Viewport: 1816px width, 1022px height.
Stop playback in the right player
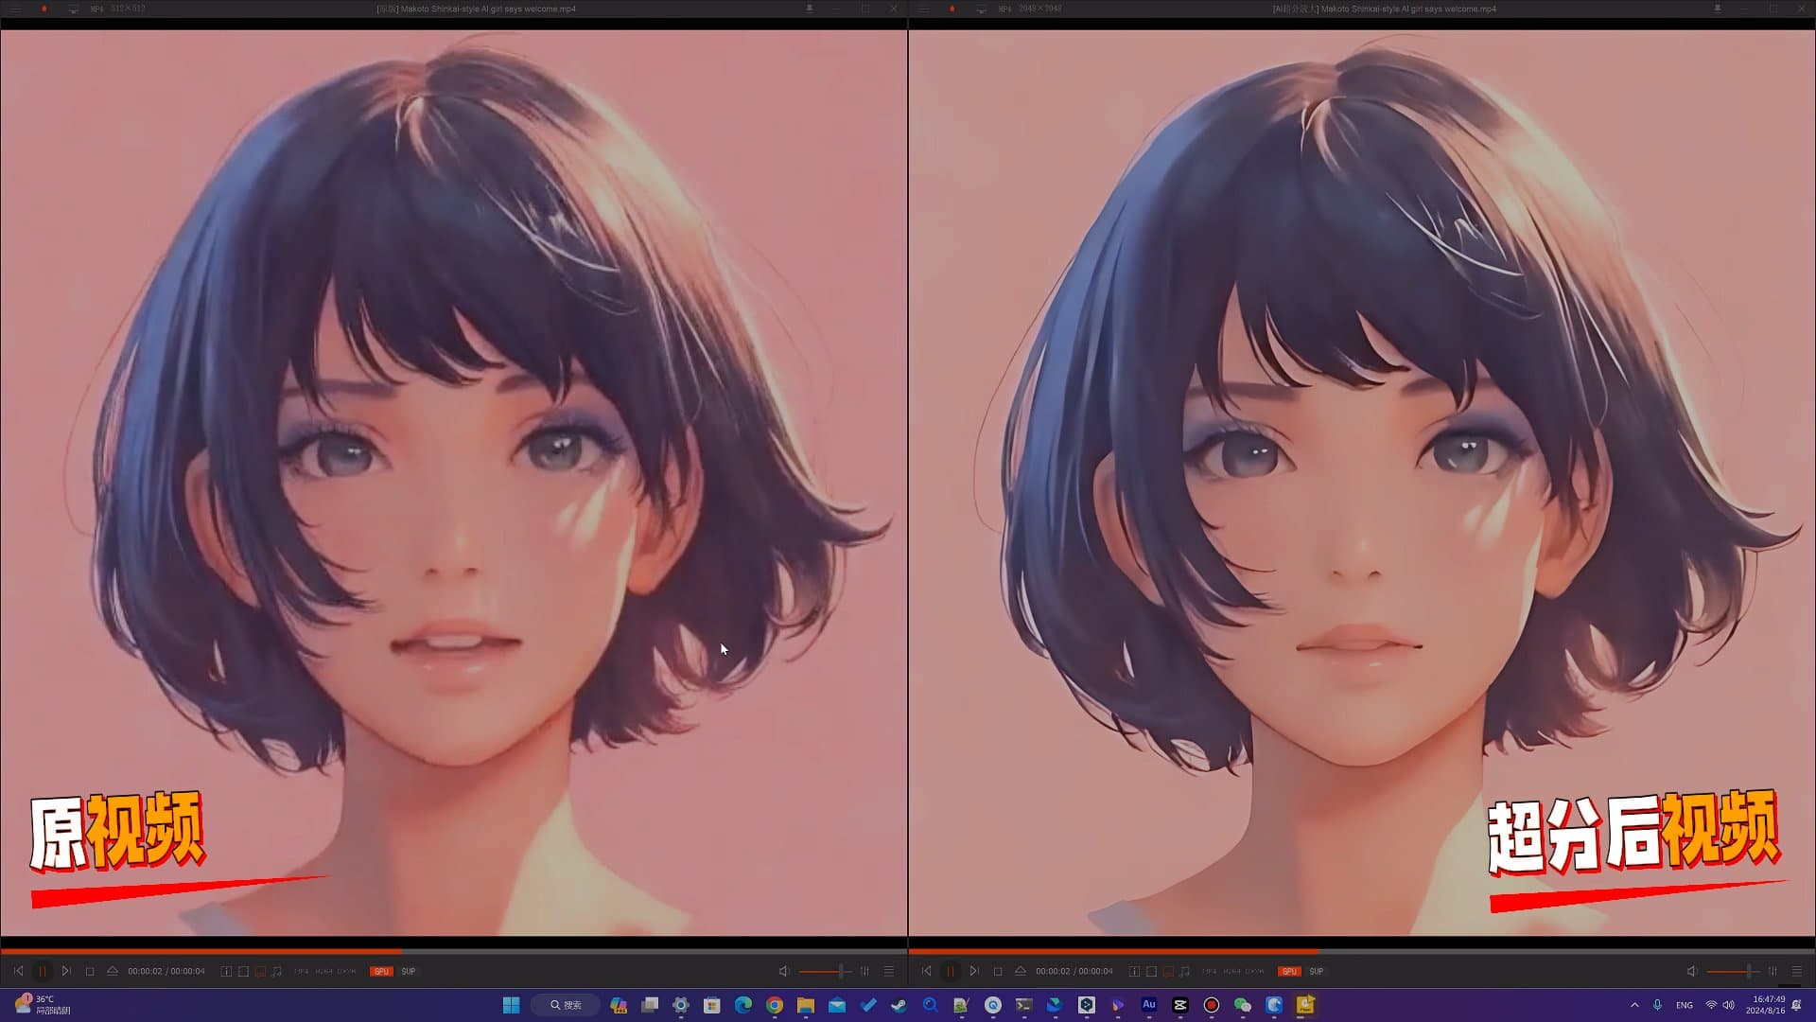coord(997,971)
